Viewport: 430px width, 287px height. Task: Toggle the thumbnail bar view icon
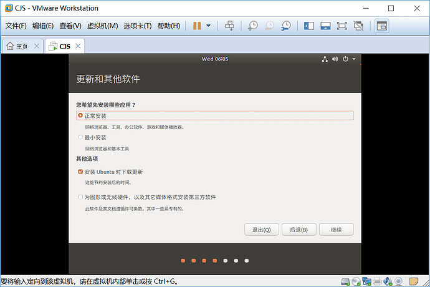(x=325, y=26)
